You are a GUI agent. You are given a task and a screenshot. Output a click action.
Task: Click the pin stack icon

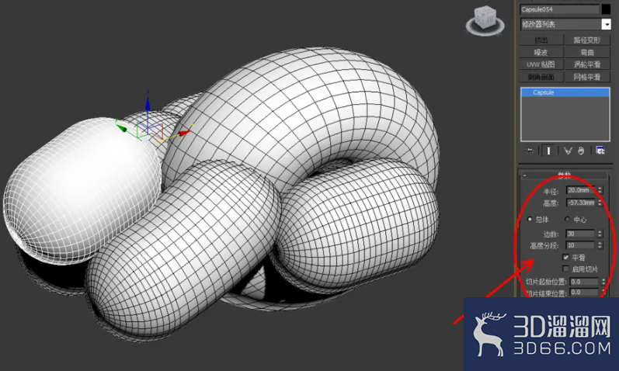coord(530,151)
